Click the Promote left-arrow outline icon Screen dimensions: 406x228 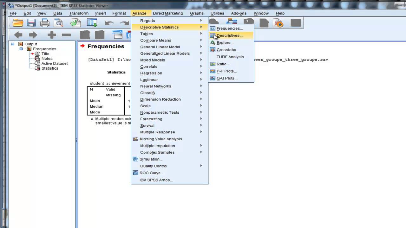18,35
